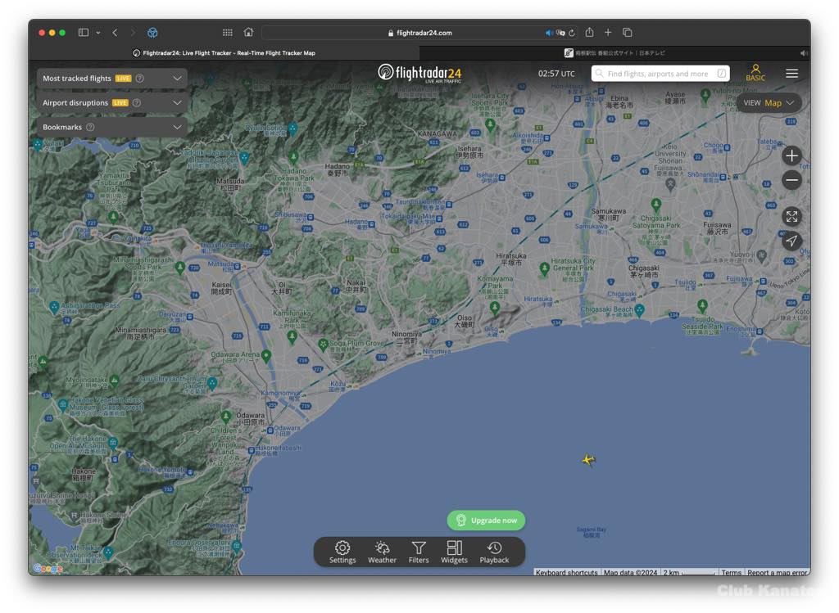The height and width of the screenshot is (613, 839).
Task: Open the Weather layer options
Action: click(382, 552)
